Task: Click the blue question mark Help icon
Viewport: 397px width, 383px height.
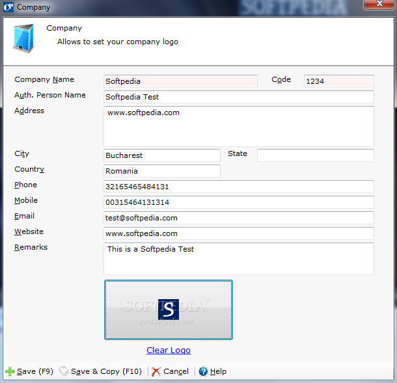Action: pyautogui.click(x=203, y=371)
